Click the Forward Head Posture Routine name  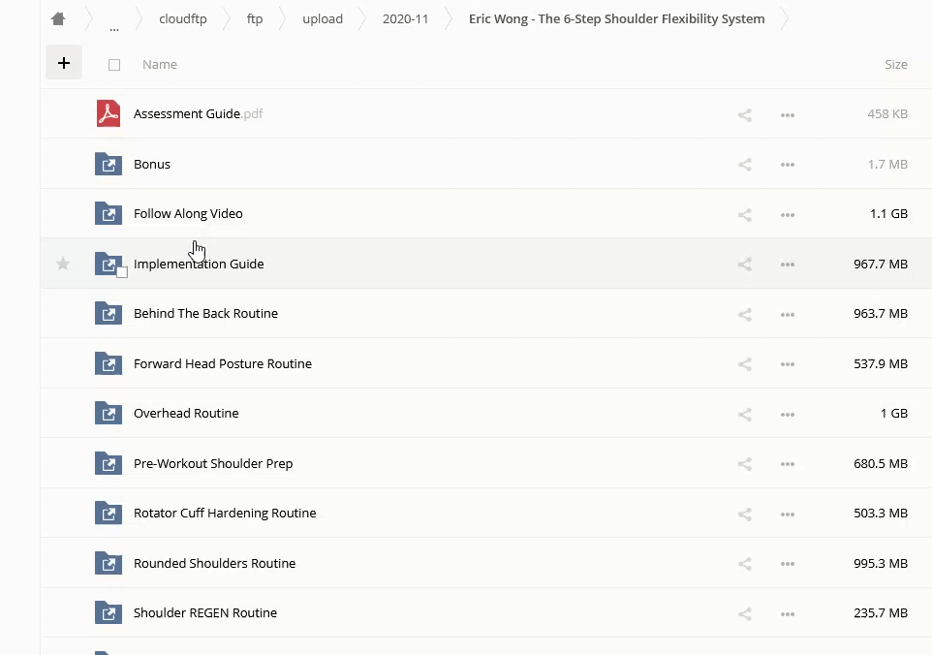point(223,363)
